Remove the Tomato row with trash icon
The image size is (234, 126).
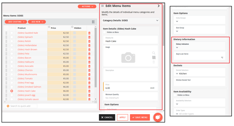pos(89,79)
